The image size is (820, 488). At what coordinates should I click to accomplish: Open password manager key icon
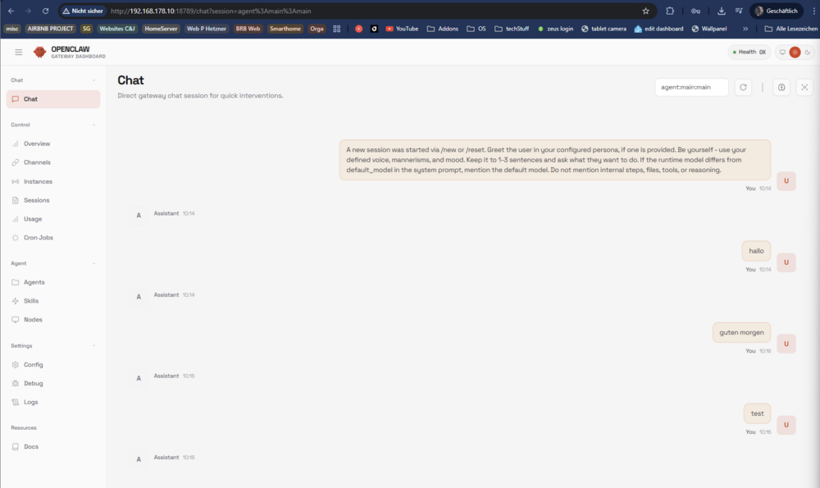point(695,11)
